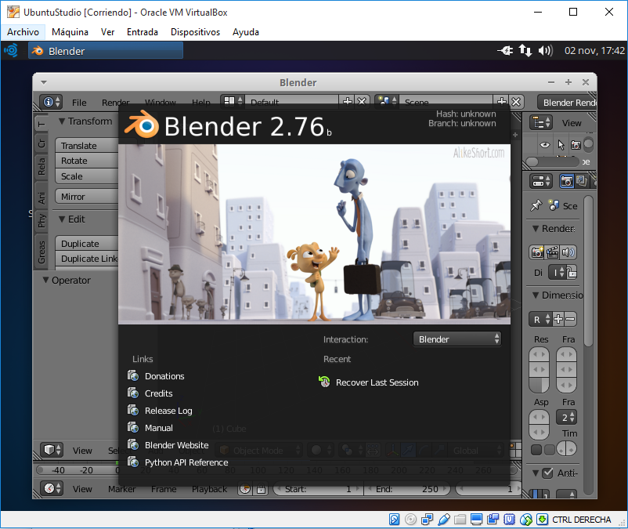Open the Dispositivos menu in VirtualBox
The image size is (628, 529).
coord(195,32)
